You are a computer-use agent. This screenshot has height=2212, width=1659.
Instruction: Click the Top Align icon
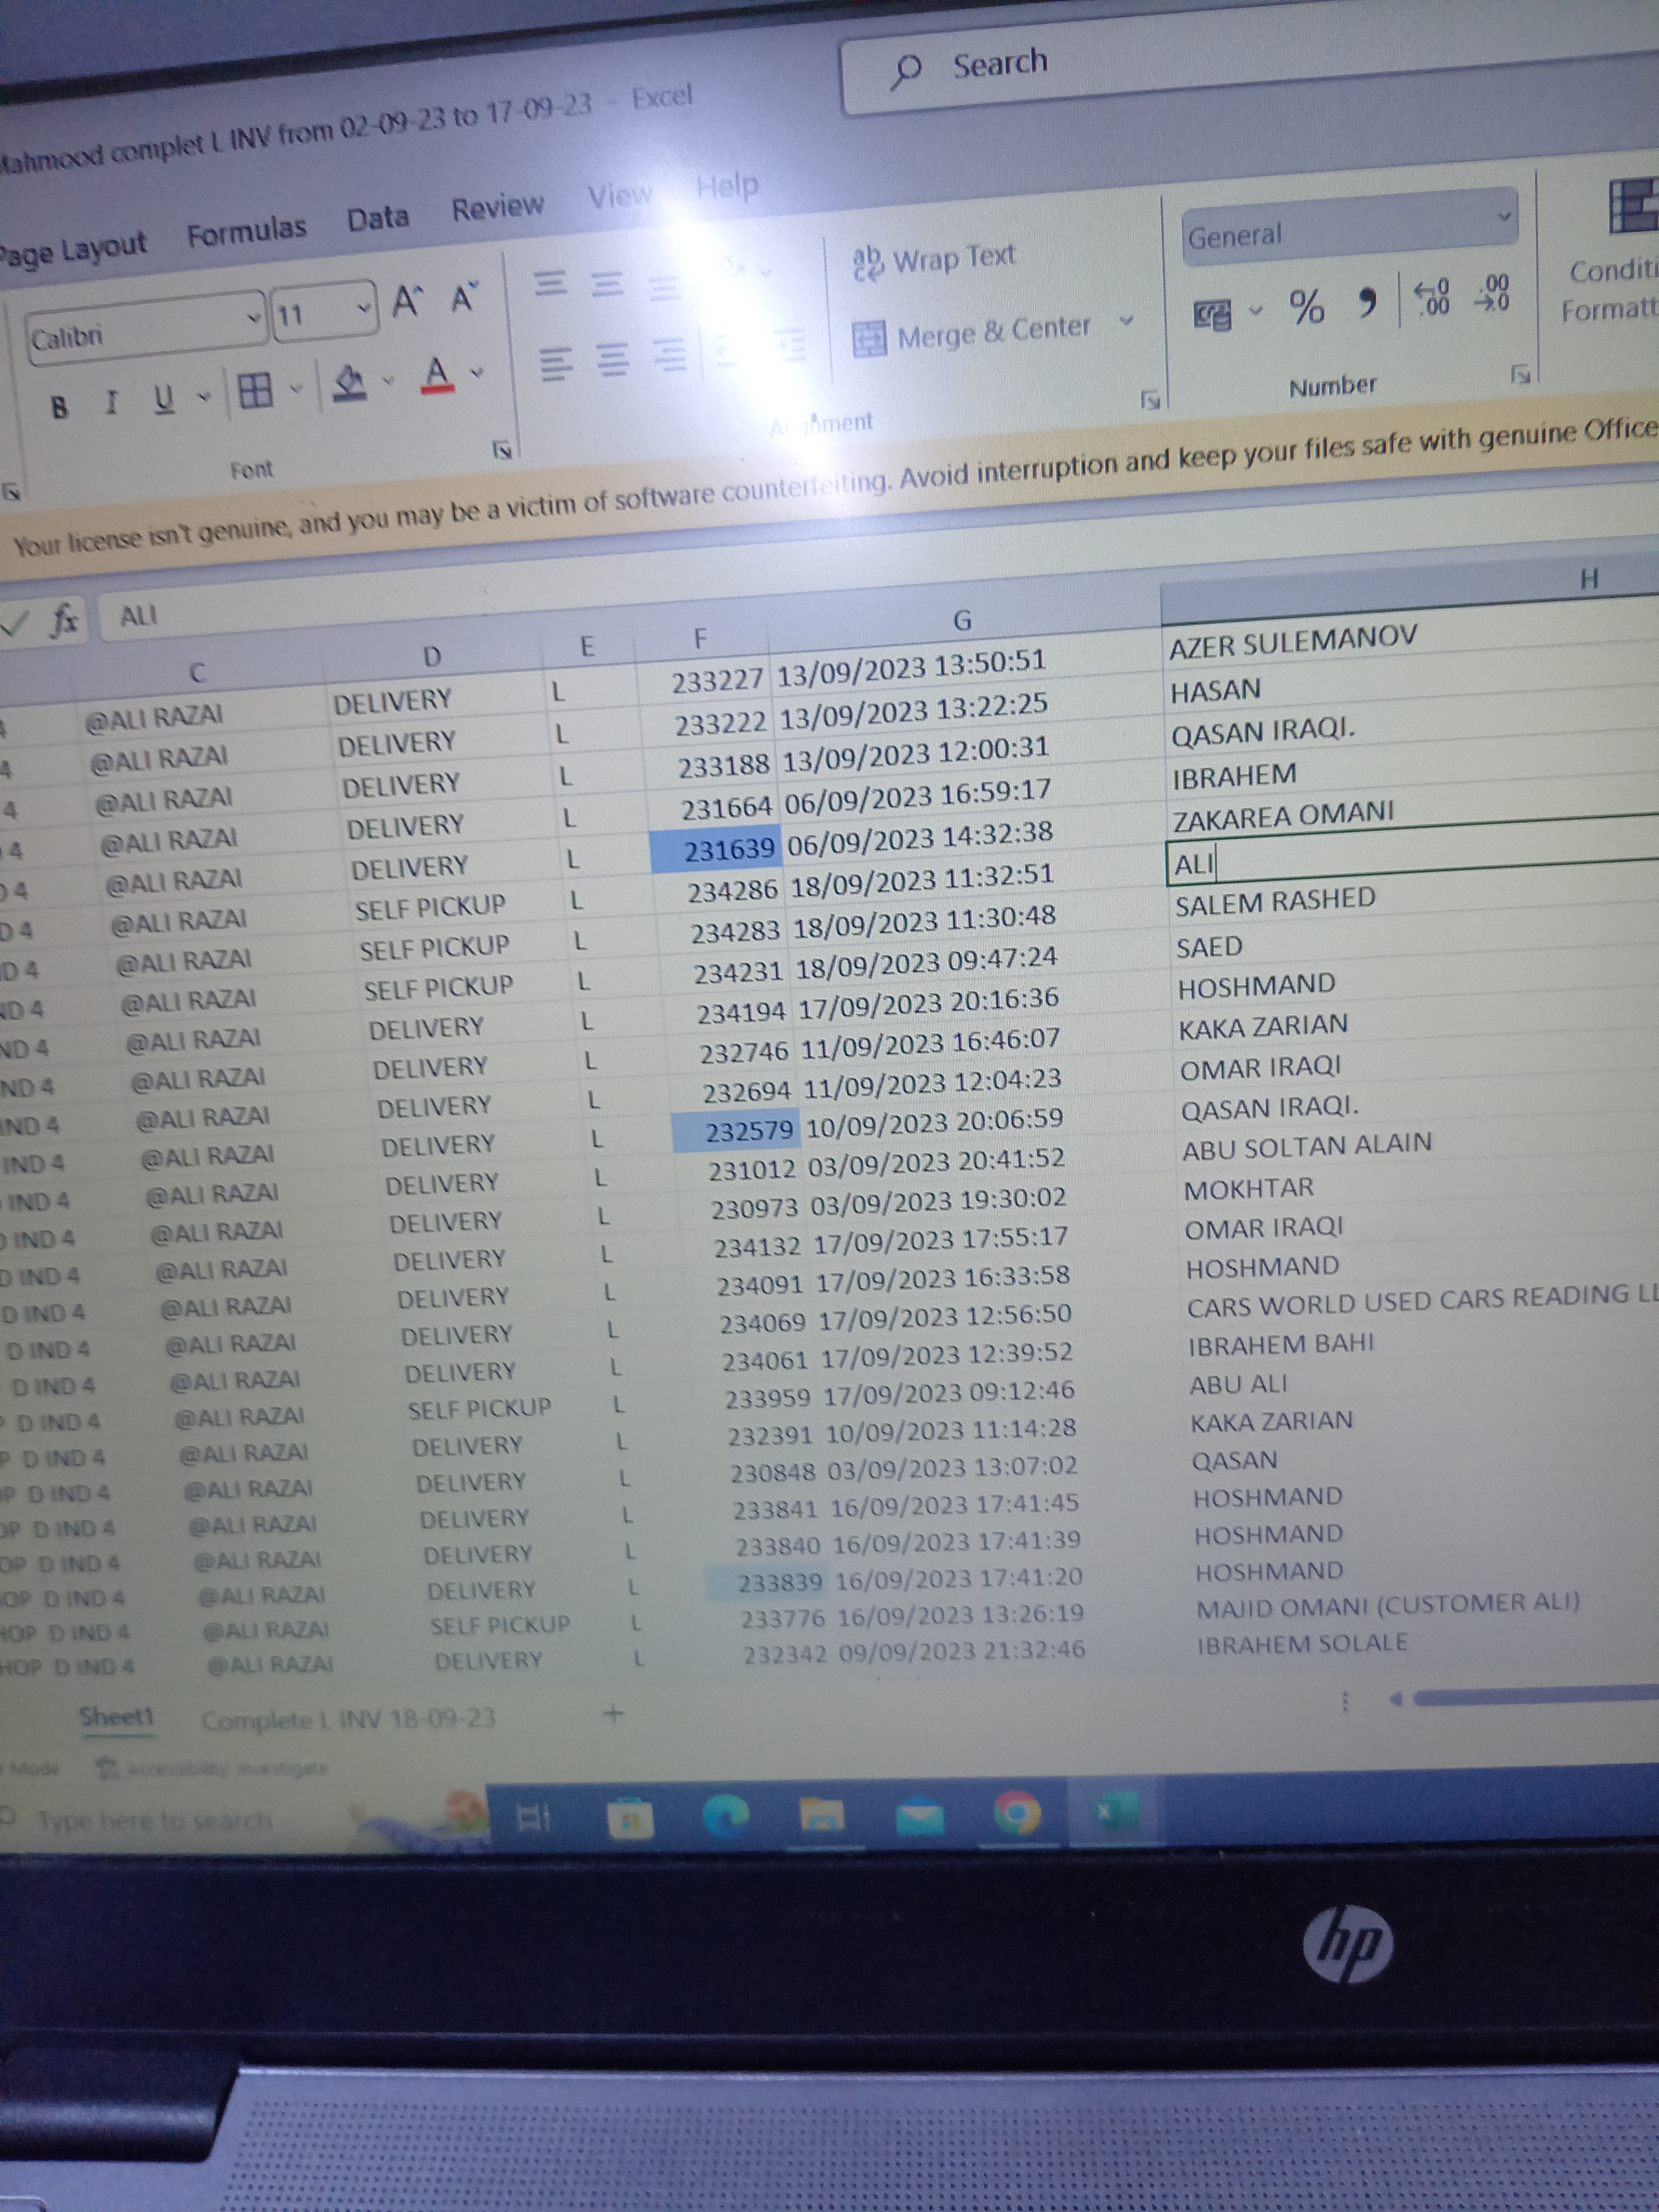pos(549,284)
